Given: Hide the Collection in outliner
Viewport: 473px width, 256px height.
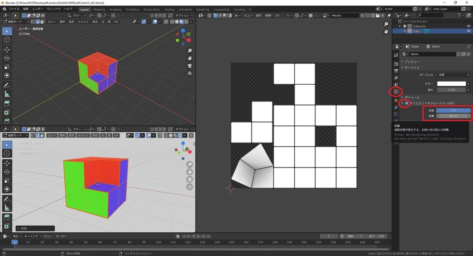Looking at the screenshot, I should tap(469, 26).
